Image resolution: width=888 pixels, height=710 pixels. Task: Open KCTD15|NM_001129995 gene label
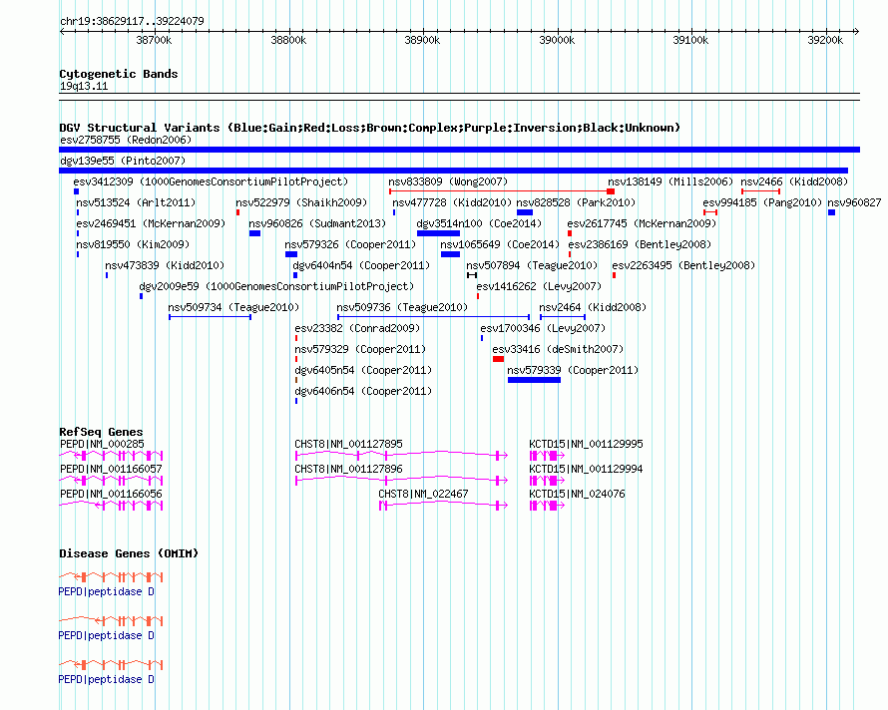(586, 445)
